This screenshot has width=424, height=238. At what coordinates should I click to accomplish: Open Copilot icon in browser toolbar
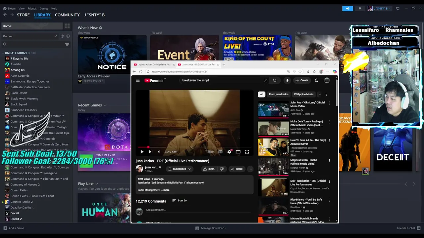click(335, 72)
